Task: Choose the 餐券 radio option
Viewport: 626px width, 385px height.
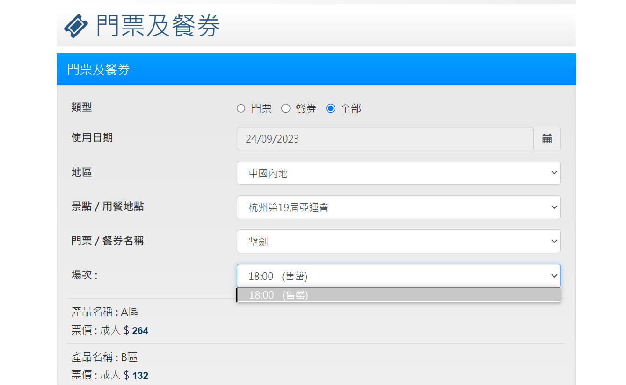Action: [x=286, y=109]
